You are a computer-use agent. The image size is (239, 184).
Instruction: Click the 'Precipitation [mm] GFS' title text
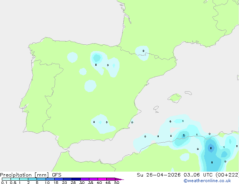click(31, 175)
